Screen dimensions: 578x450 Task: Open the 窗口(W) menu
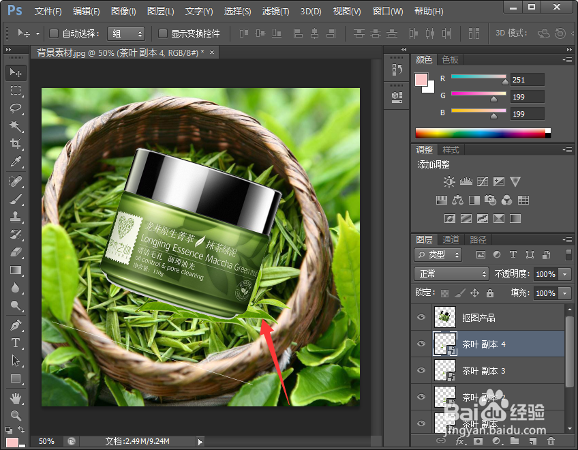tap(388, 12)
